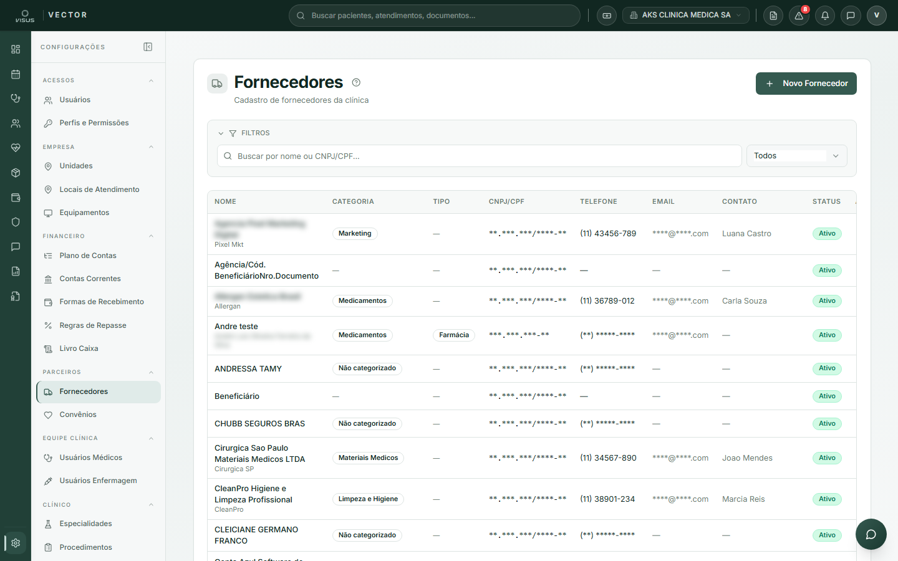
Task: Open the calendar icon in left rail
Action: 16,74
